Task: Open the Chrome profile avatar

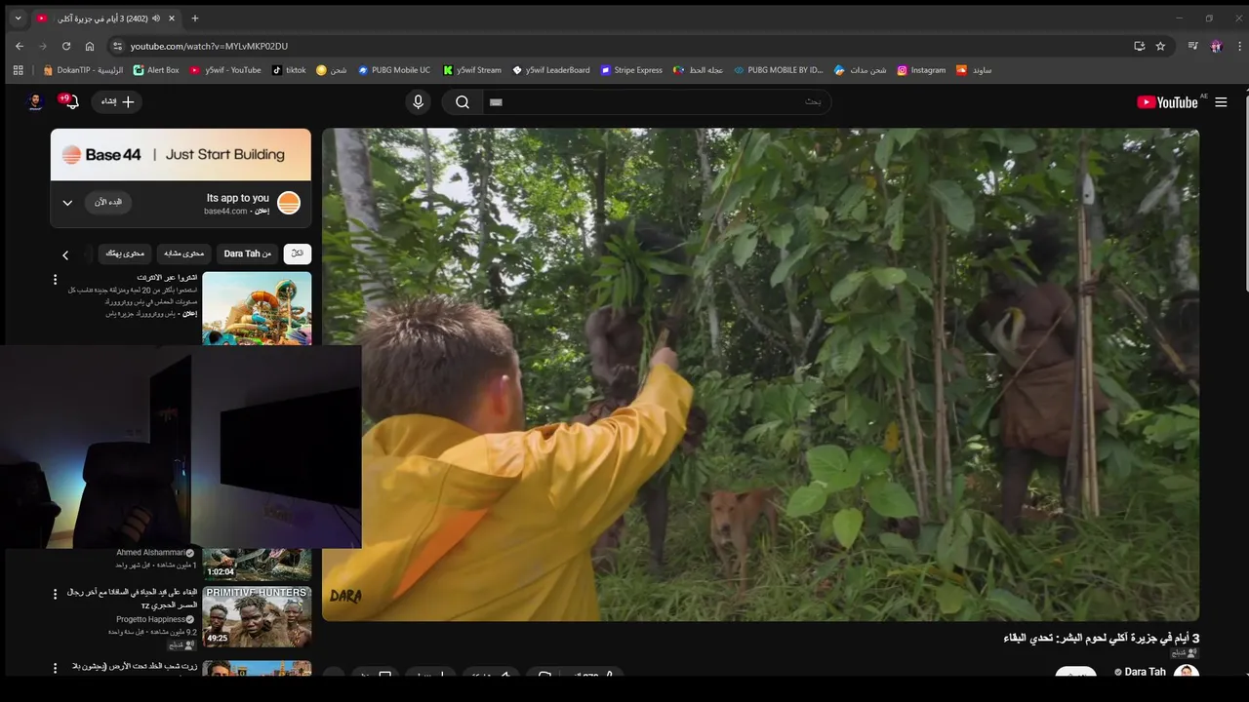Action: (1216, 46)
